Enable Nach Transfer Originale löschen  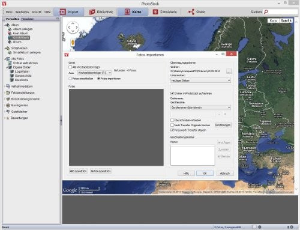(172, 125)
